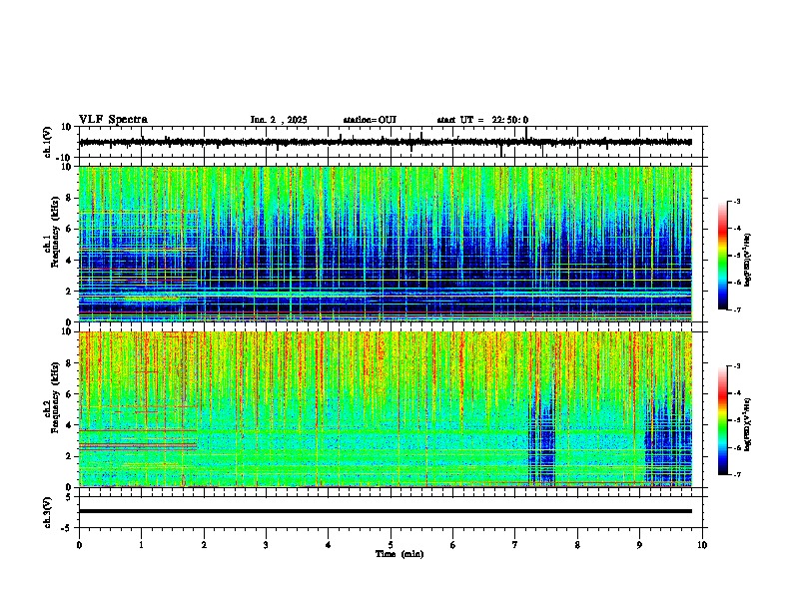
Task: Click the "ch.3(V)" axis label
Action: pos(48,513)
